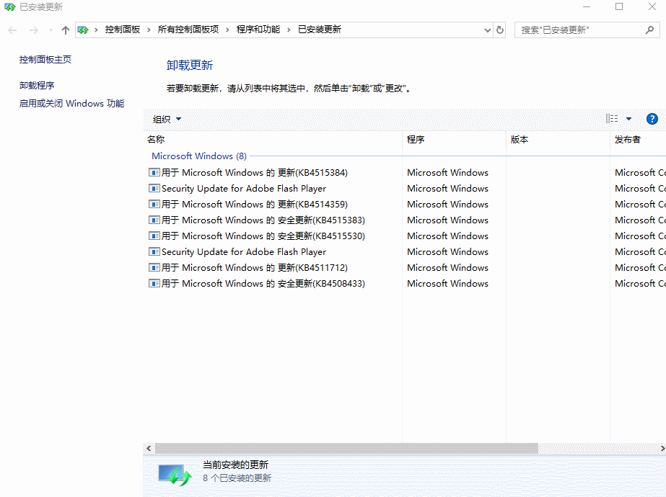Click 用于 Microsoft Windows 的 更新(KB4515384) text
This screenshot has width=666, height=497.
255,173
